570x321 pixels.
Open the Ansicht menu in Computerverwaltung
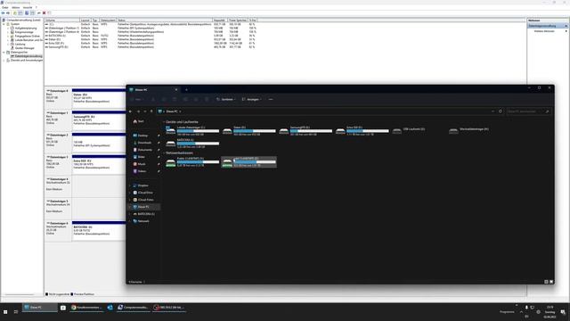pyautogui.click(x=28, y=7)
